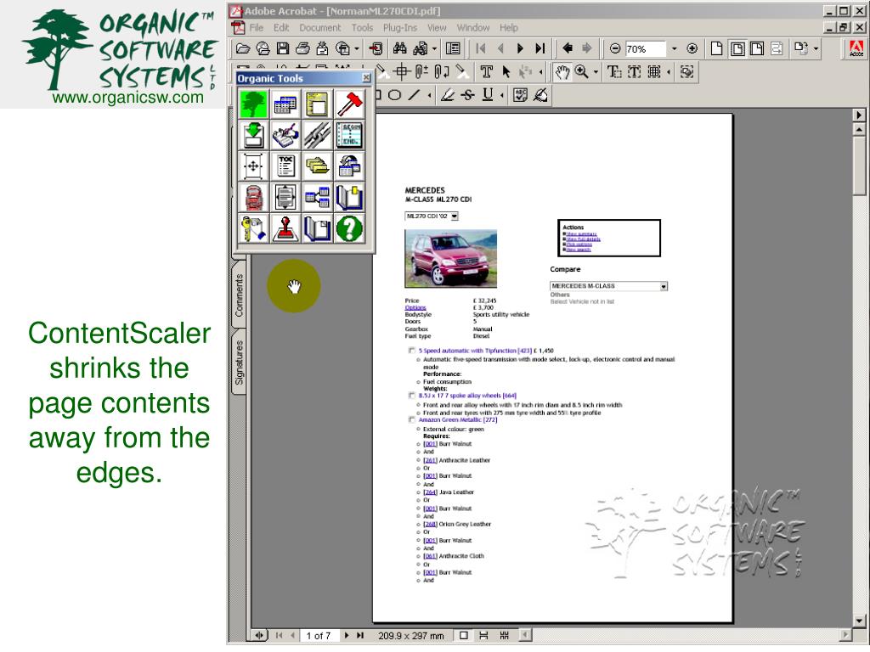Click the Print toolbar icon
This screenshot has width=870, height=652.
(x=302, y=48)
